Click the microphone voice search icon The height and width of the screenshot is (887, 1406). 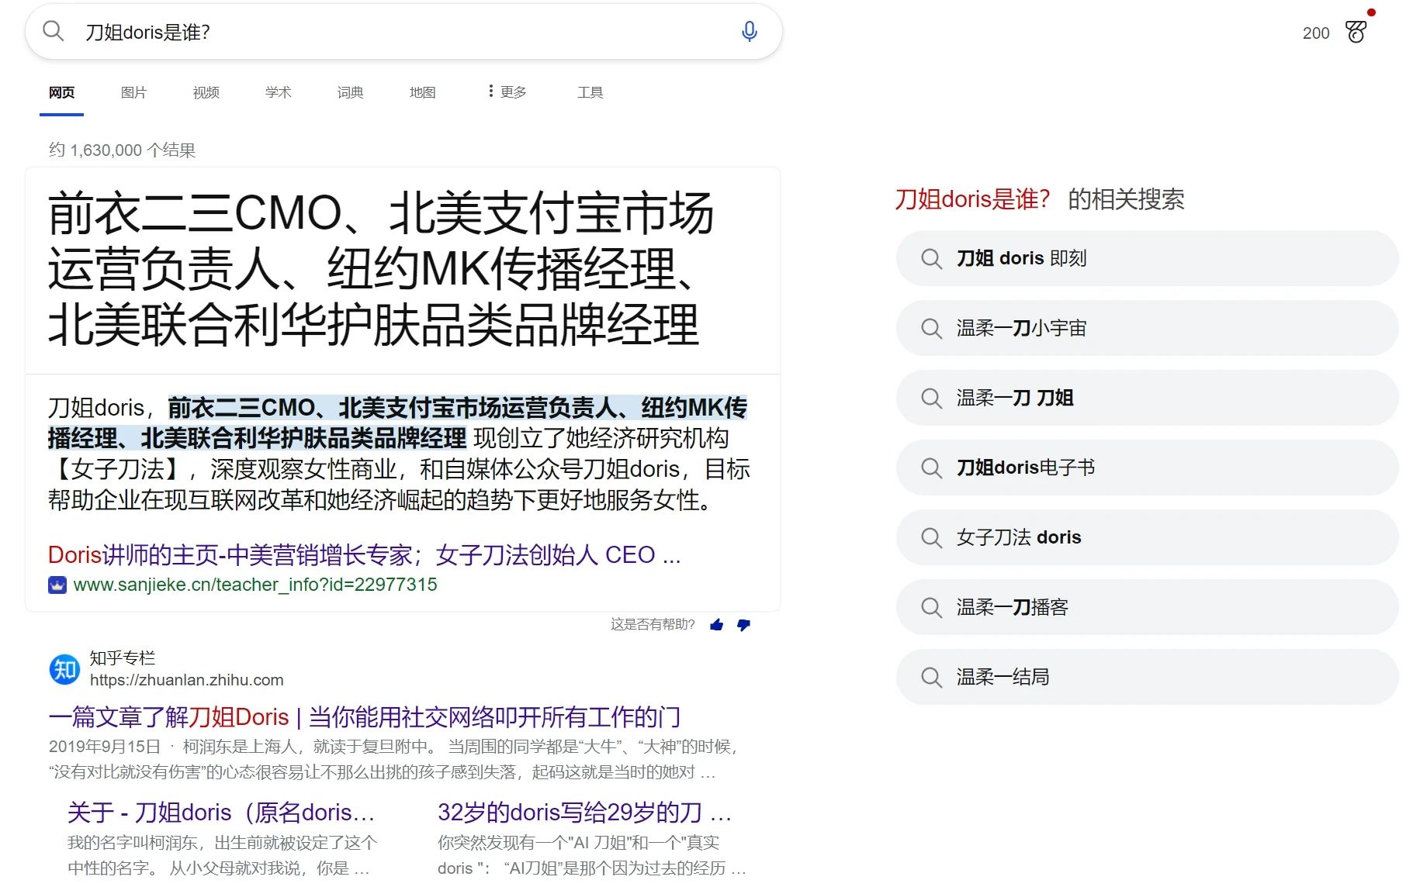coord(749,32)
